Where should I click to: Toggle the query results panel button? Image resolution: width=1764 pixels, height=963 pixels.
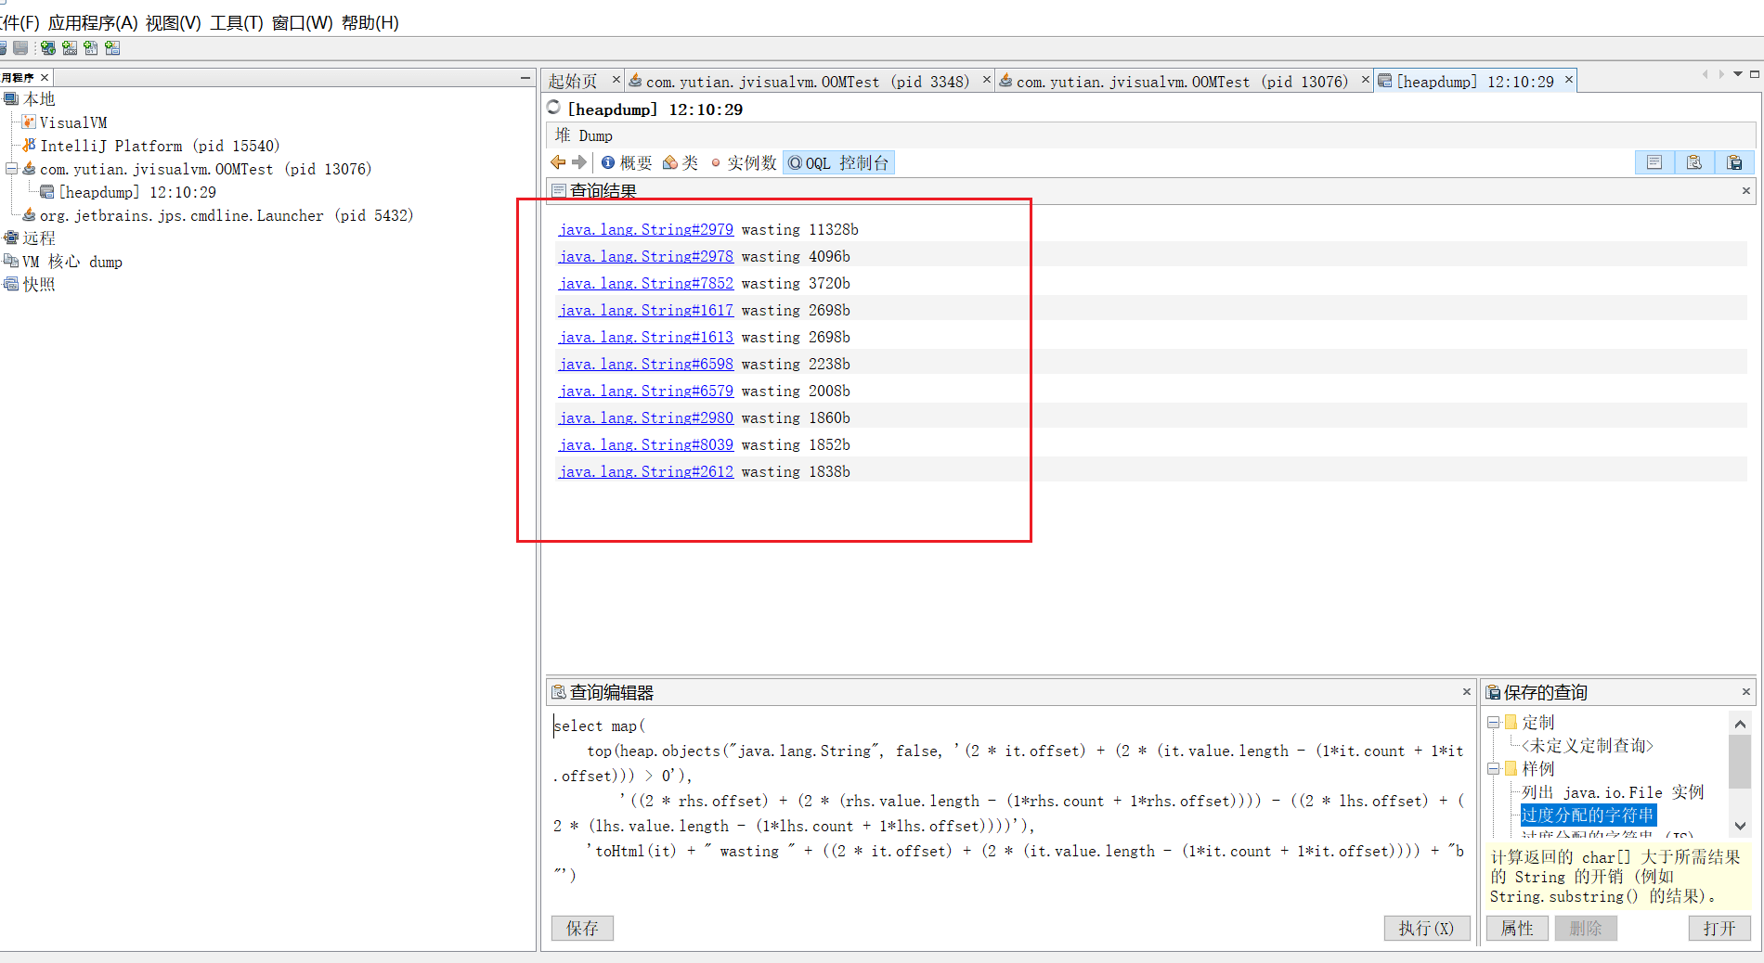[x=1654, y=162]
